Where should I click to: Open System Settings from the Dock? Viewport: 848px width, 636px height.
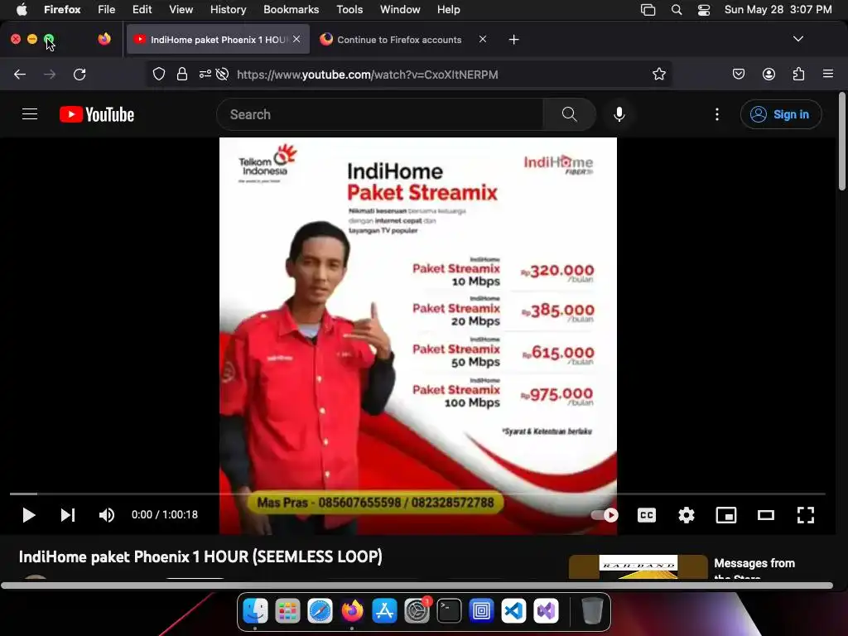point(417,611)
